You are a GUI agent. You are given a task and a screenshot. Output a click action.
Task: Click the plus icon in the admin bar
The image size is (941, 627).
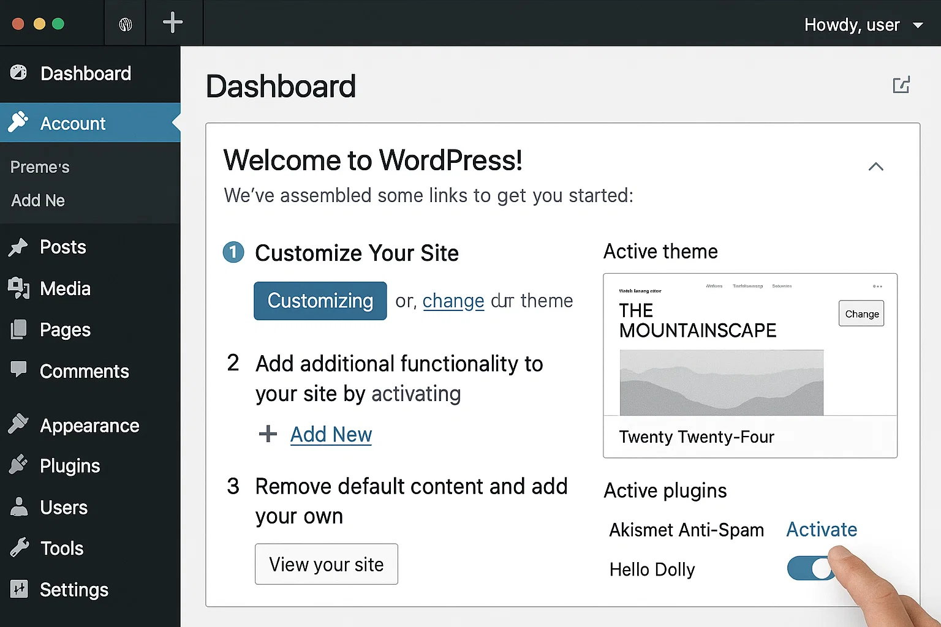(173, 23)
